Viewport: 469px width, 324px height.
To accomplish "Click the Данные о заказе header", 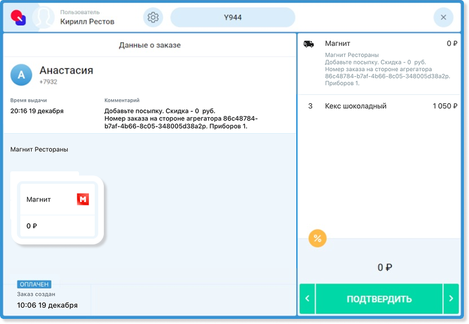I will pyautogui.click(x=150, y=45).
